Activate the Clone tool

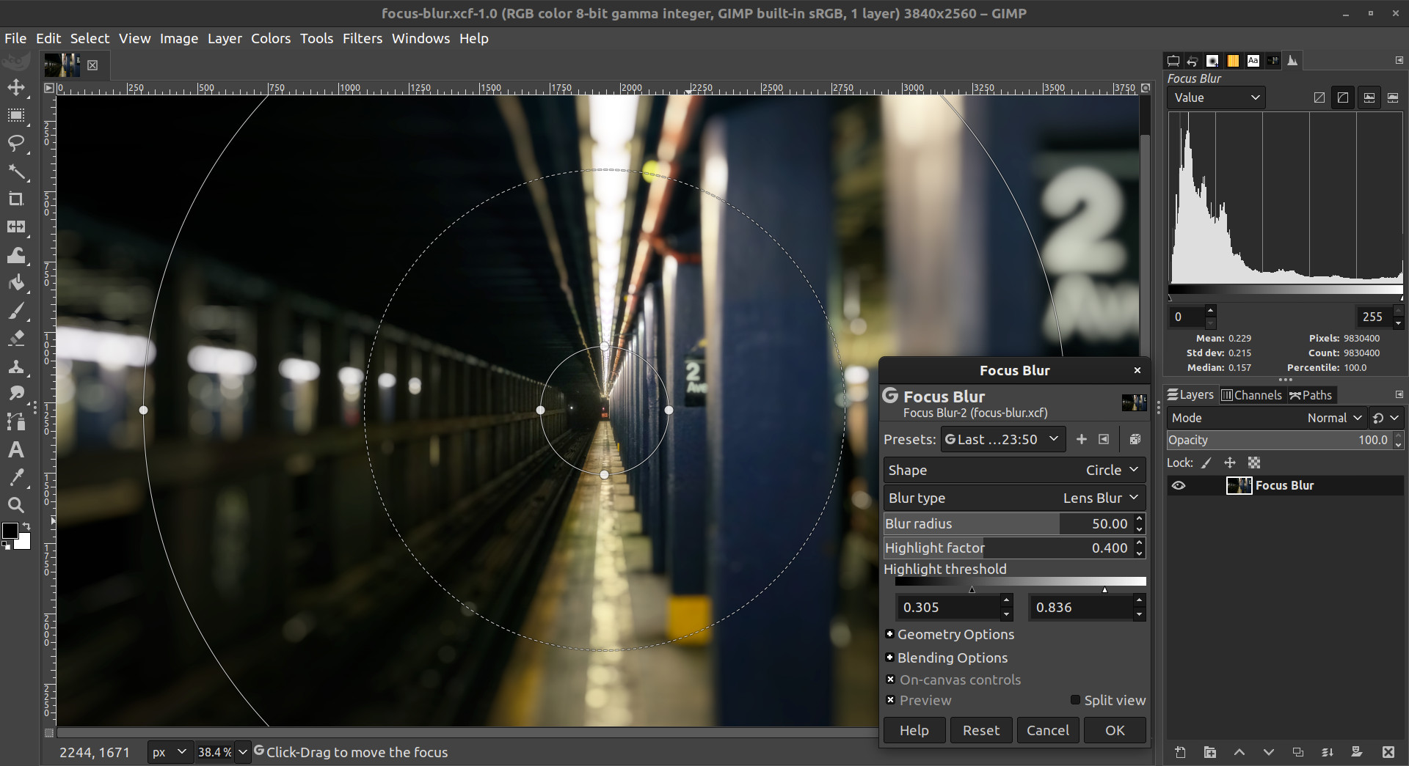[x=16, y=368]
